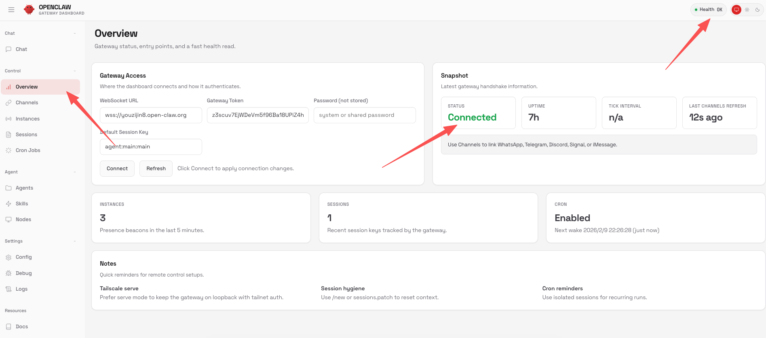The height and width of the screenshot is (338, 766).
Task: Go to the Channels page label
Action: [x=27, y=103]
